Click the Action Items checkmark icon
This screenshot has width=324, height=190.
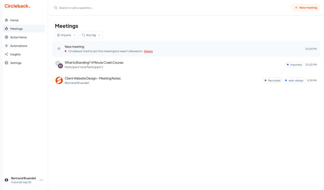pyautogui.click(x=6, y=37)
